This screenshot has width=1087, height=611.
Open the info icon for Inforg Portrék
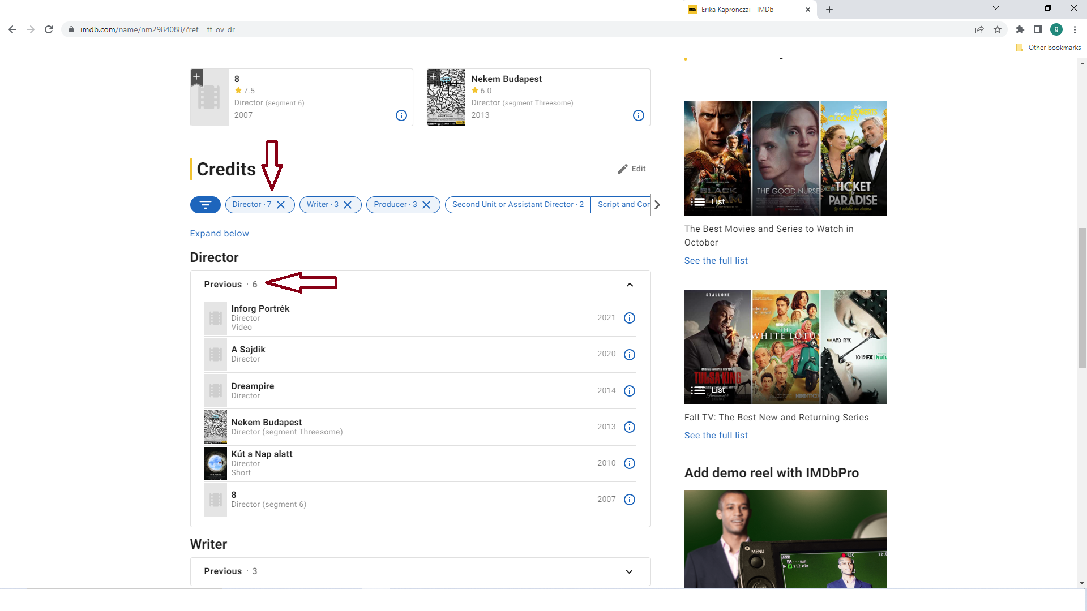[629, 318]
